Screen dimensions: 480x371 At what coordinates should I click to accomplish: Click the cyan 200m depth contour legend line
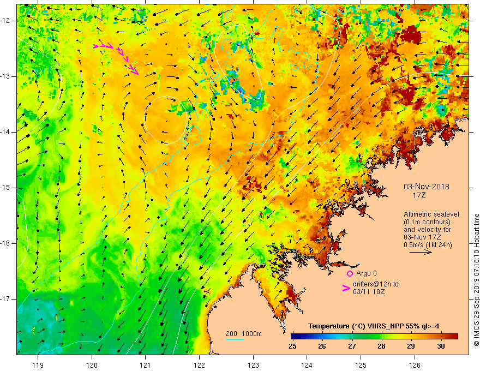pos(235,339)
